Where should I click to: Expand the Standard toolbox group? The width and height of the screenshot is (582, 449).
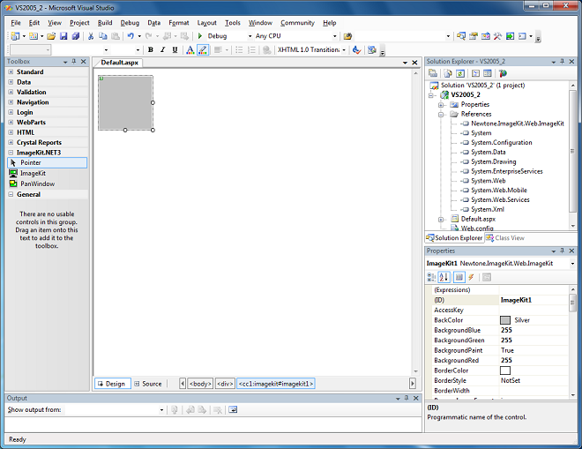click(x=11, y=71)
